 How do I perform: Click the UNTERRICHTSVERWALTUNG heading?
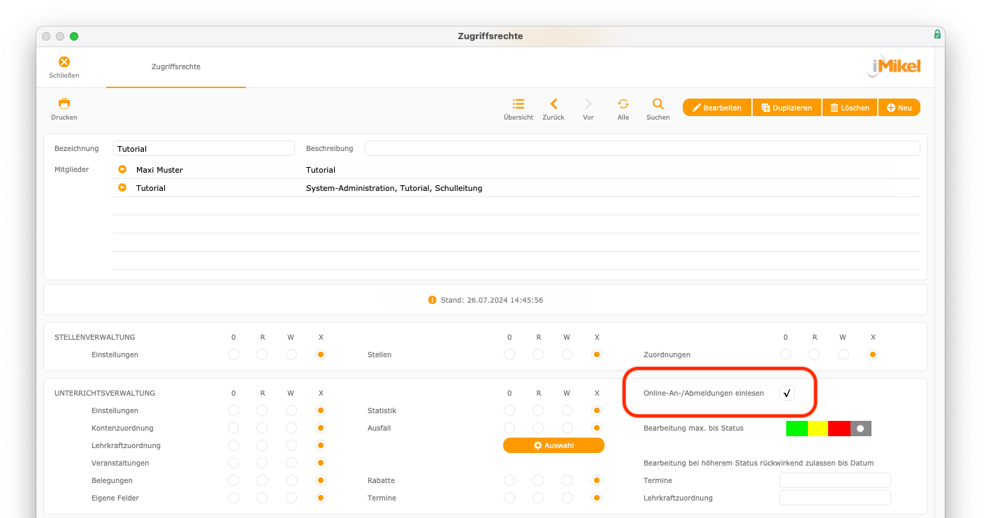tap(105, 393)
